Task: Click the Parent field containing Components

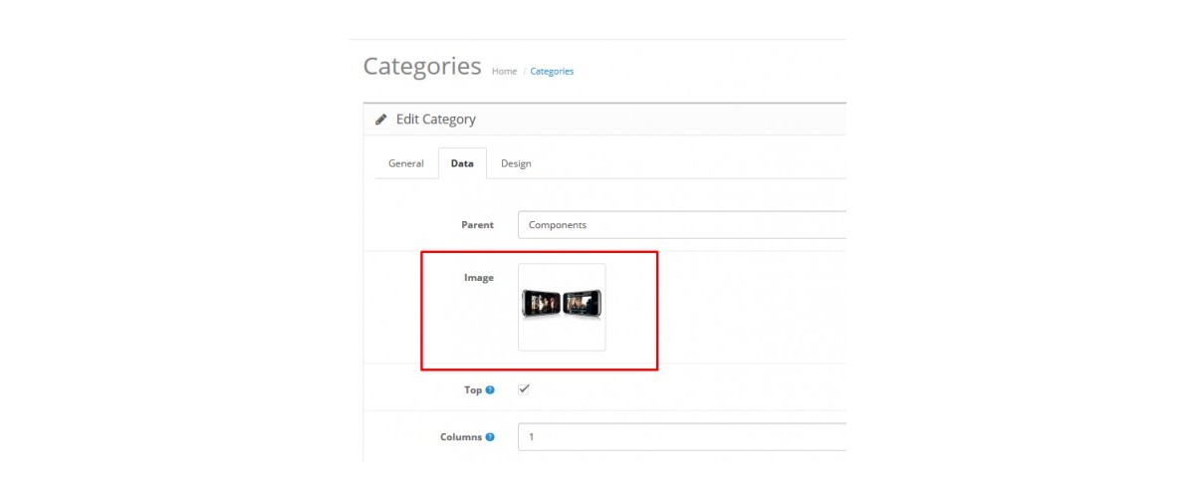Action: [x=682, y=225]
